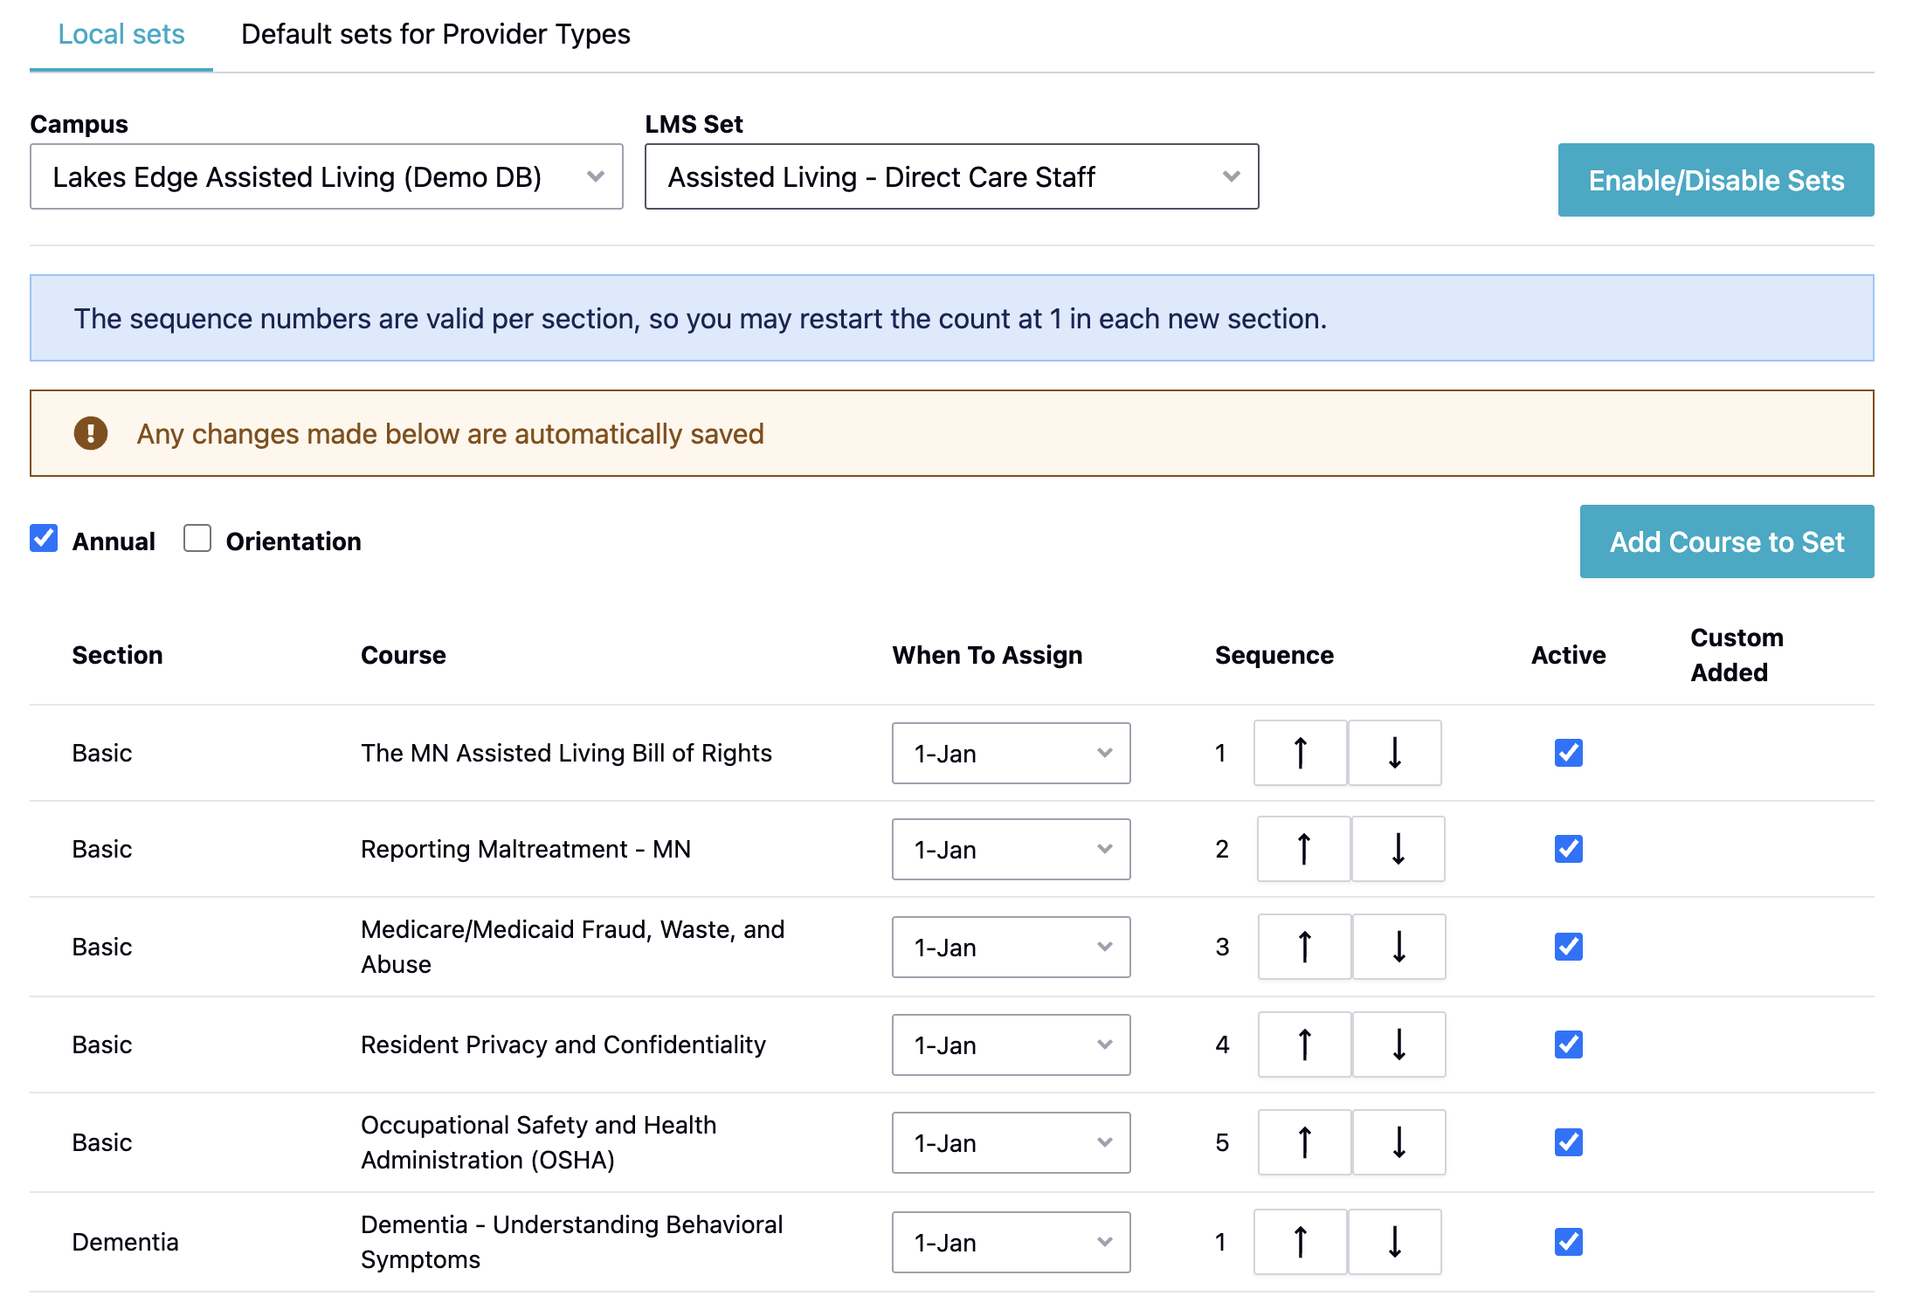
Task: Open When To Assign for OSHA course
Action: [1011, 1142]
